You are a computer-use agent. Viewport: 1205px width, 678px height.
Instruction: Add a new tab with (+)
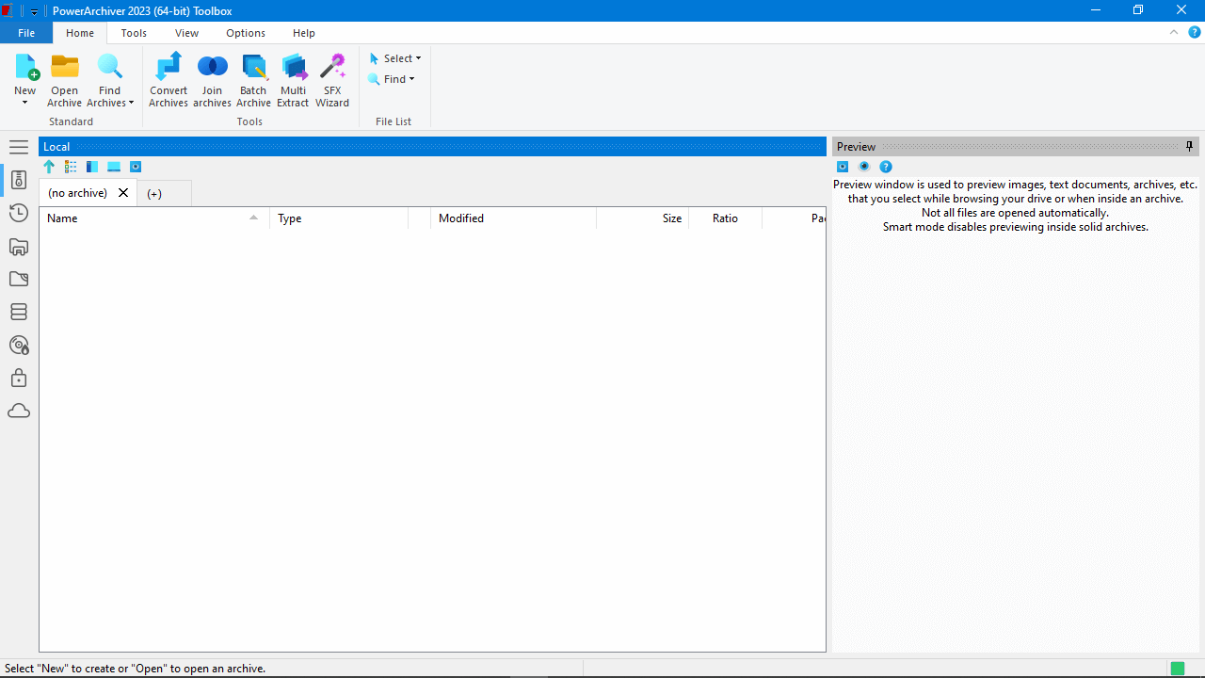[154, 194]
